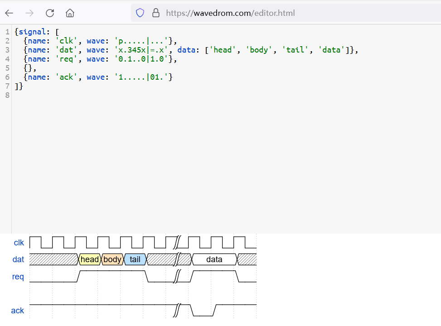Place cursor on empty braces in line 5
Viewport: 441px width, 326px height.
tap(28, 68)
